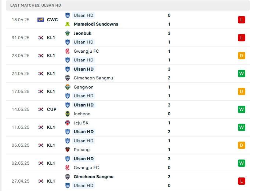Click the green W badge for Incheon match
Image resolution: width=253 pixels, height=191 pixels.
[241, 109]
